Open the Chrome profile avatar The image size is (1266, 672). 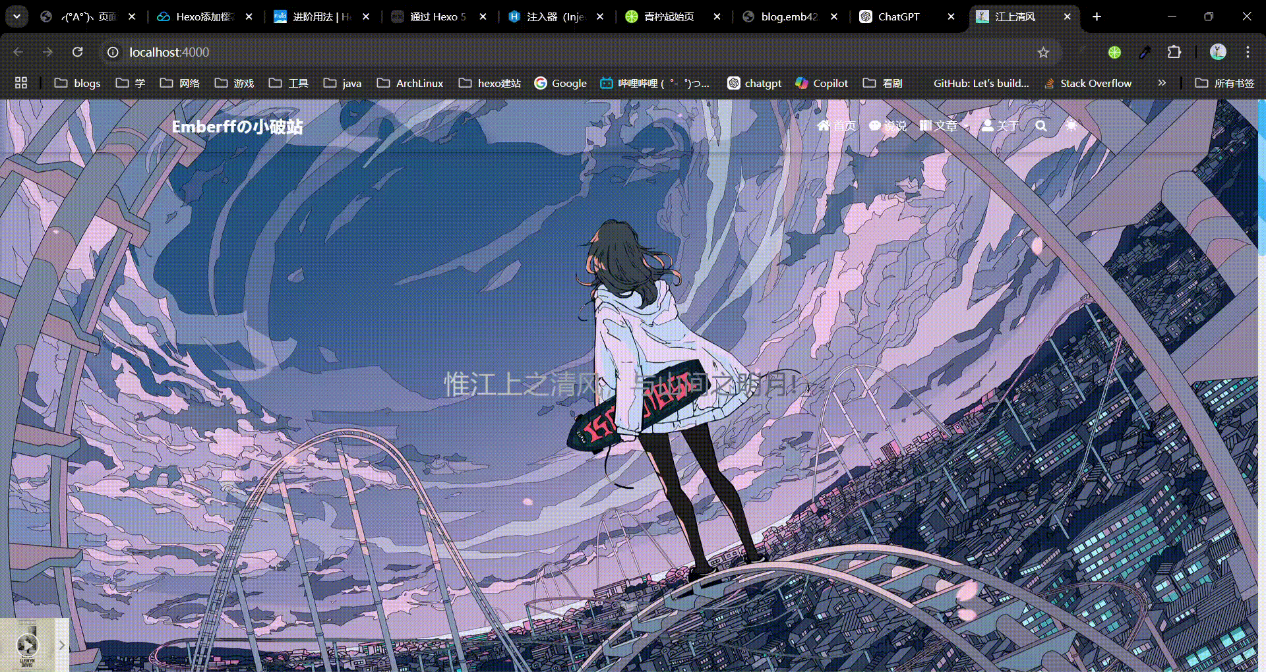point(1218,52)
